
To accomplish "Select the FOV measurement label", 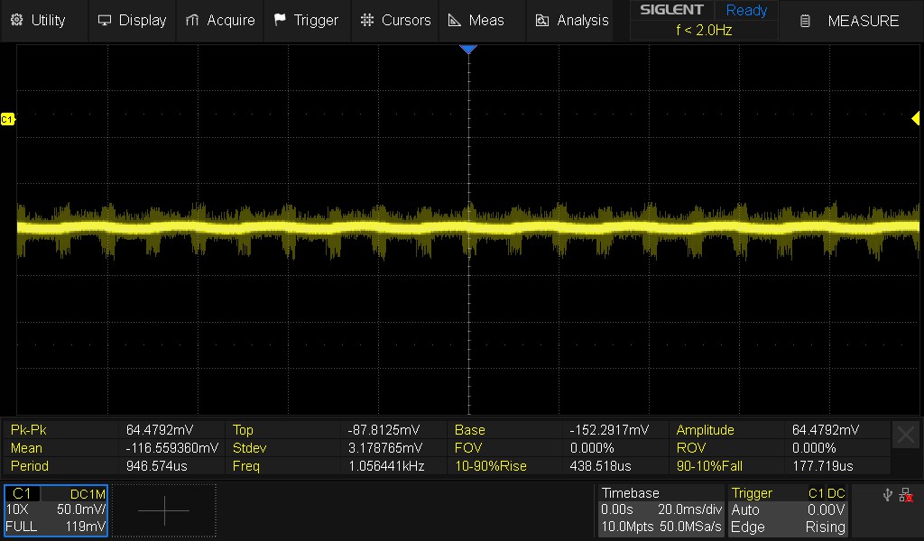I will click(468, 448).
